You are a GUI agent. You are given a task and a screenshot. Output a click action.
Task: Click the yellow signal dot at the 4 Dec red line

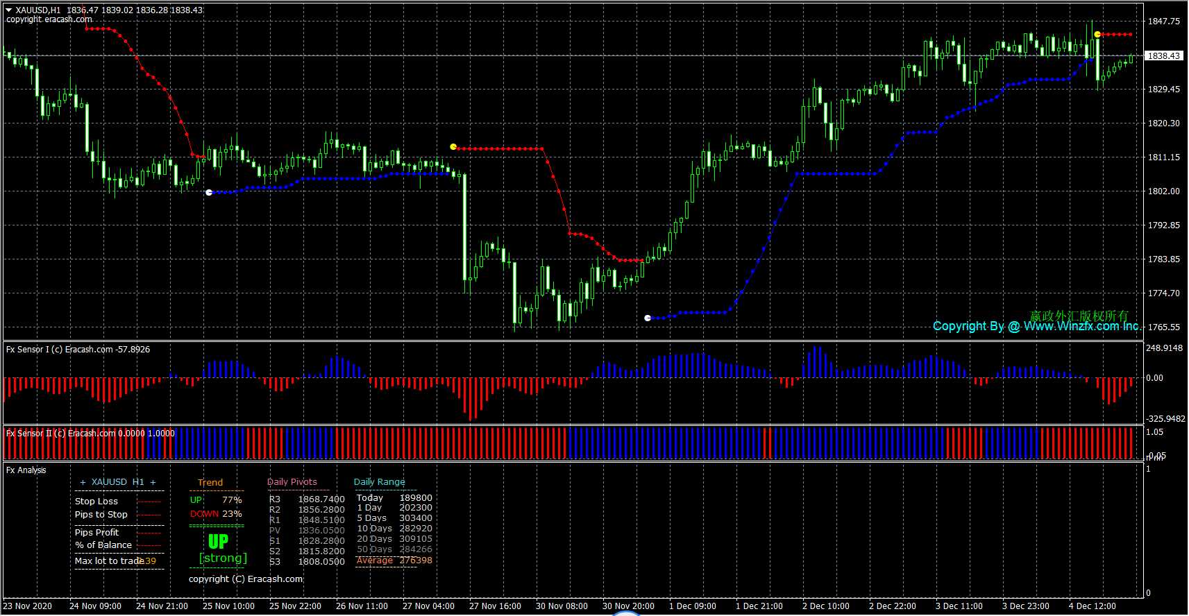point(1097,34)
